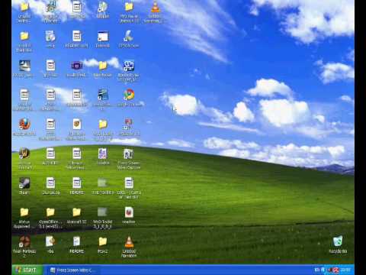Open the Mozilla Firefox desktop shortcut

[x=24, y=124]
